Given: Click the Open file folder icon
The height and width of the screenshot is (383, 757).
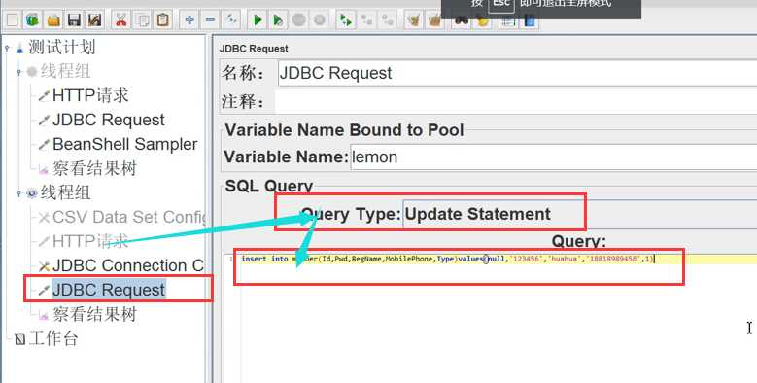Looking at the screenshot, I should click(x=53, y=19).
